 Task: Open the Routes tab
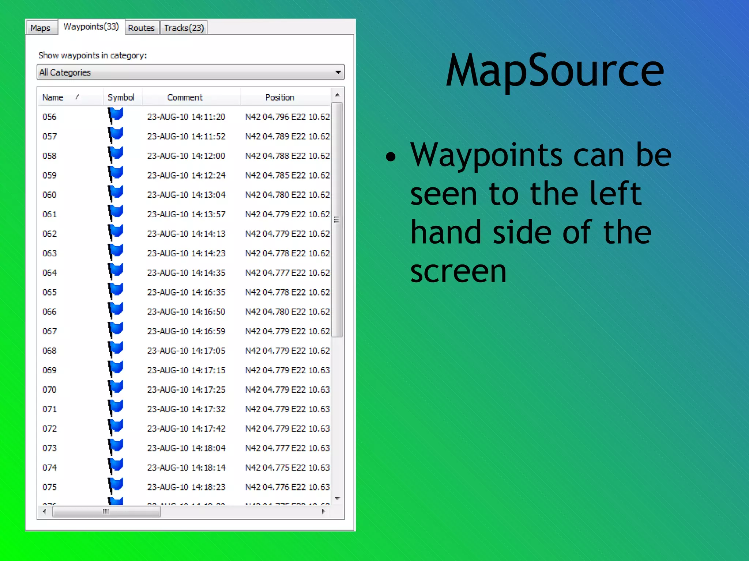coord(141,28)
